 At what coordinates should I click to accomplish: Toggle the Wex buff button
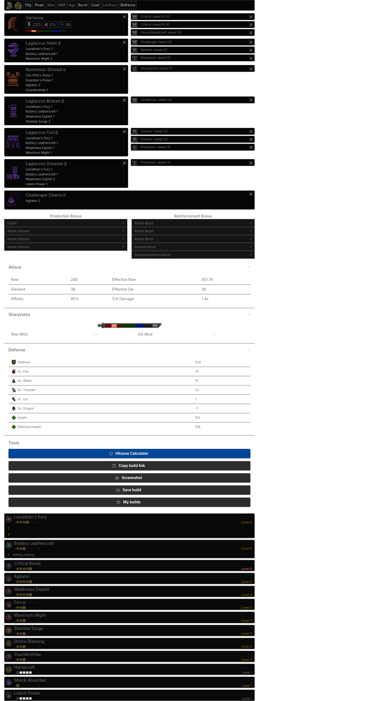(x=51, y=5)
